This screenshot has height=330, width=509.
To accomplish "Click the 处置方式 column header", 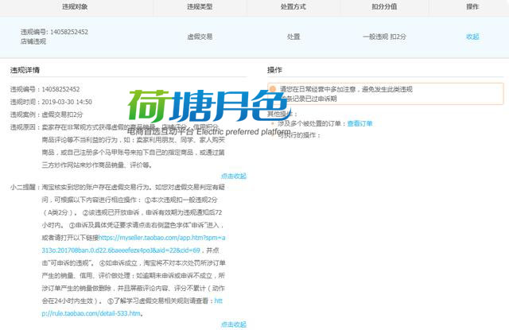I will coord(293,6).
